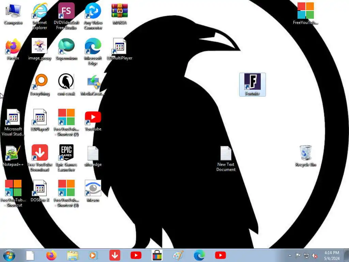Select the LDPlayer9 shortcut

coord(40,120)
